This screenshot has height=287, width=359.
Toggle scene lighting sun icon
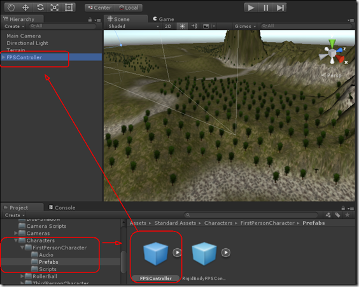pyautogui.click(x=182, y=26)
